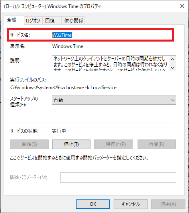This screenshot has height=213, width=189.
Task: Click the svchost.exe executable path text
Action: point(63,88)
